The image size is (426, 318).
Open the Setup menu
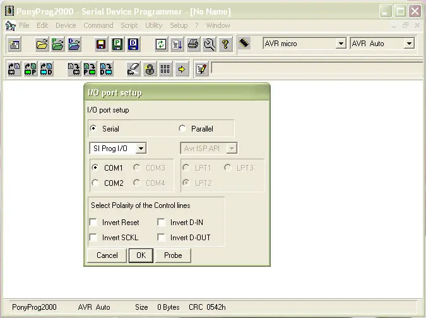pyautogui.click(x=179, y=25)
